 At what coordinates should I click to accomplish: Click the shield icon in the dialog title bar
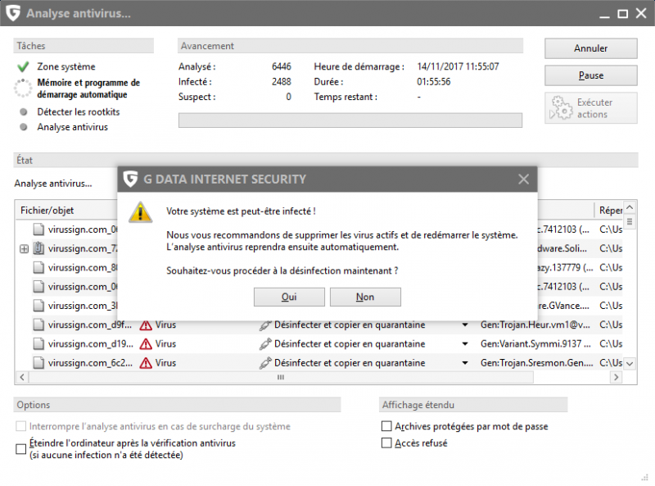point(130,179)
